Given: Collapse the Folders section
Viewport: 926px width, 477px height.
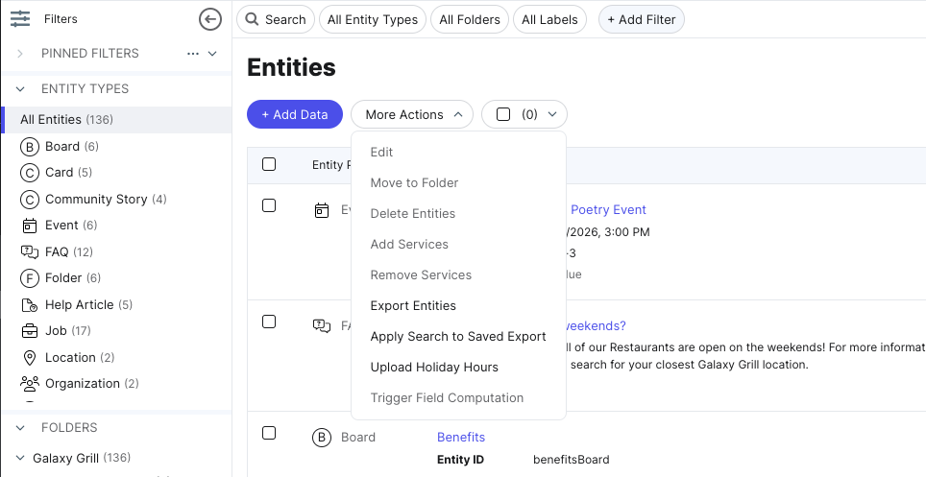Looking at the screenshot, I should [x=20, y=428].
